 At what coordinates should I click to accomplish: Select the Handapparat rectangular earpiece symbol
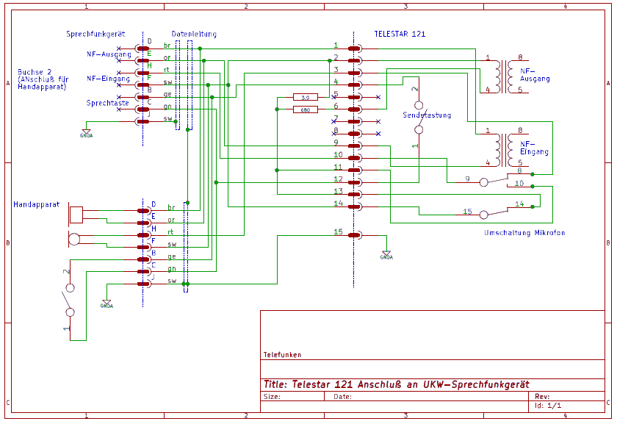[76, 215]
